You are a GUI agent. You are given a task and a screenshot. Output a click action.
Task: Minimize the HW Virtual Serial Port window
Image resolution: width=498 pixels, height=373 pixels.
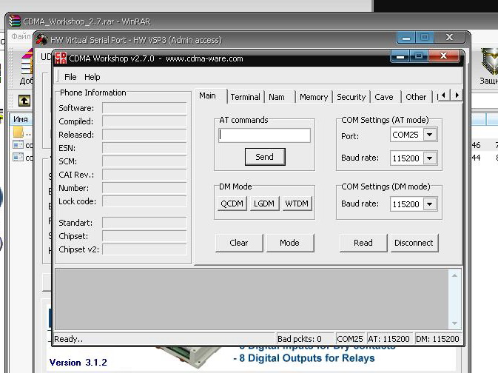coord(406,38)
